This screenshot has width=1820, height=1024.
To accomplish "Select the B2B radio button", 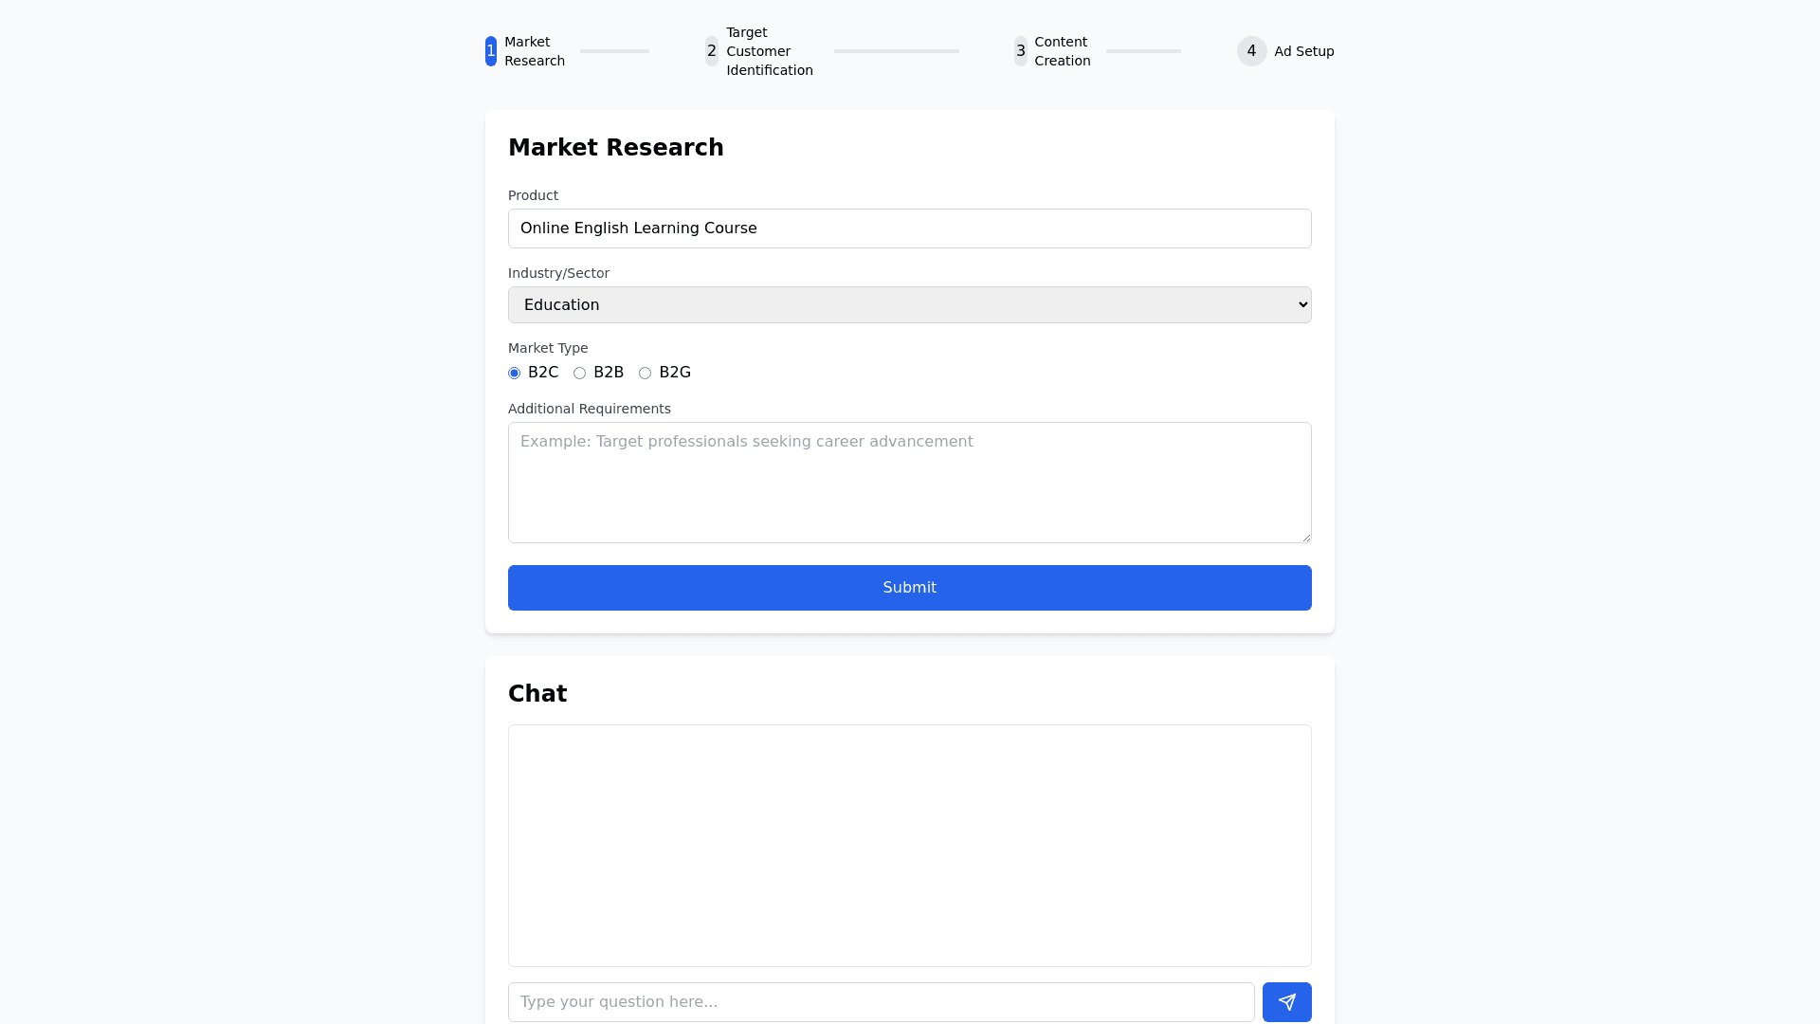I will (580, 374).
